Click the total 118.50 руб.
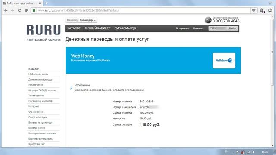This screenshot has width=276, height=155. click(150, 125)
